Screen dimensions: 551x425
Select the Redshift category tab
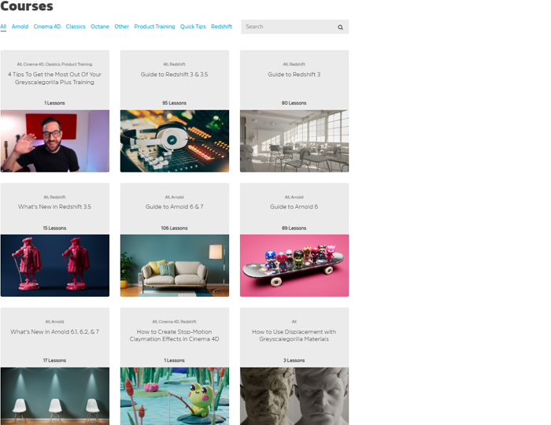pyautogui.click(x=221, y=26)
